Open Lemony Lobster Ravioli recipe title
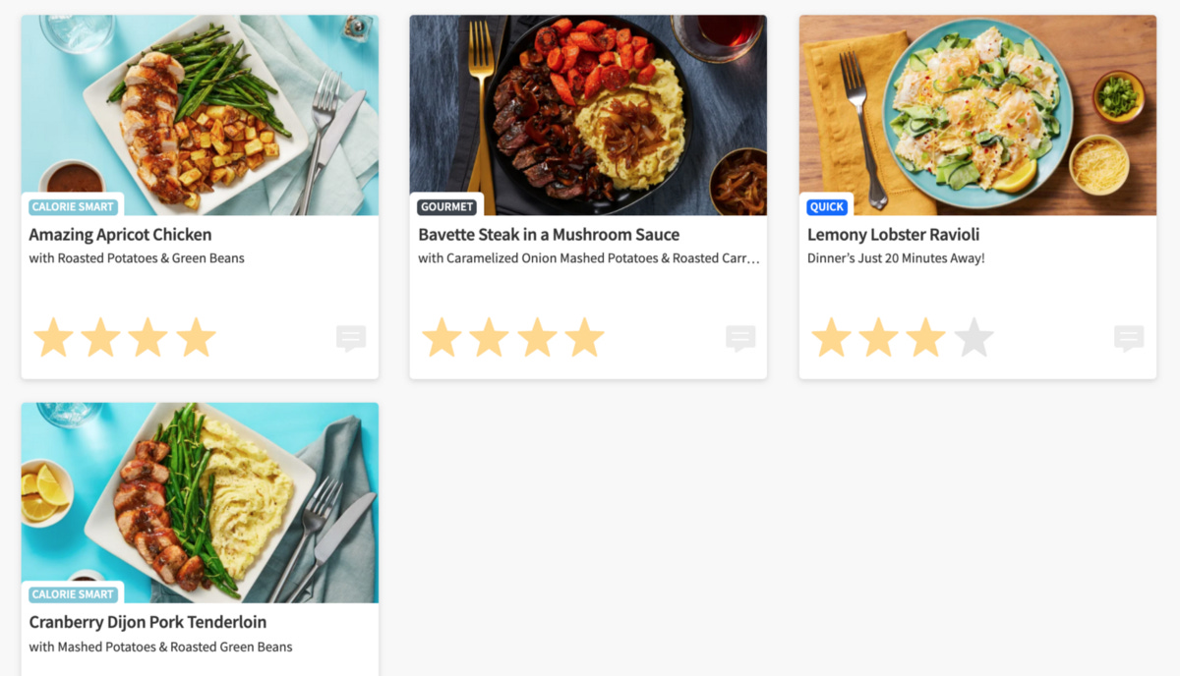This screenshot has height=676, width=1180. 893,235
